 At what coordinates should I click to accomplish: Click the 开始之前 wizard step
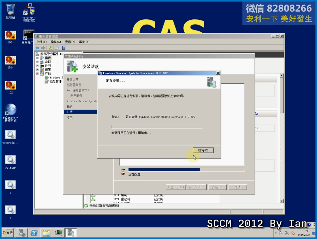pos(72,79)
